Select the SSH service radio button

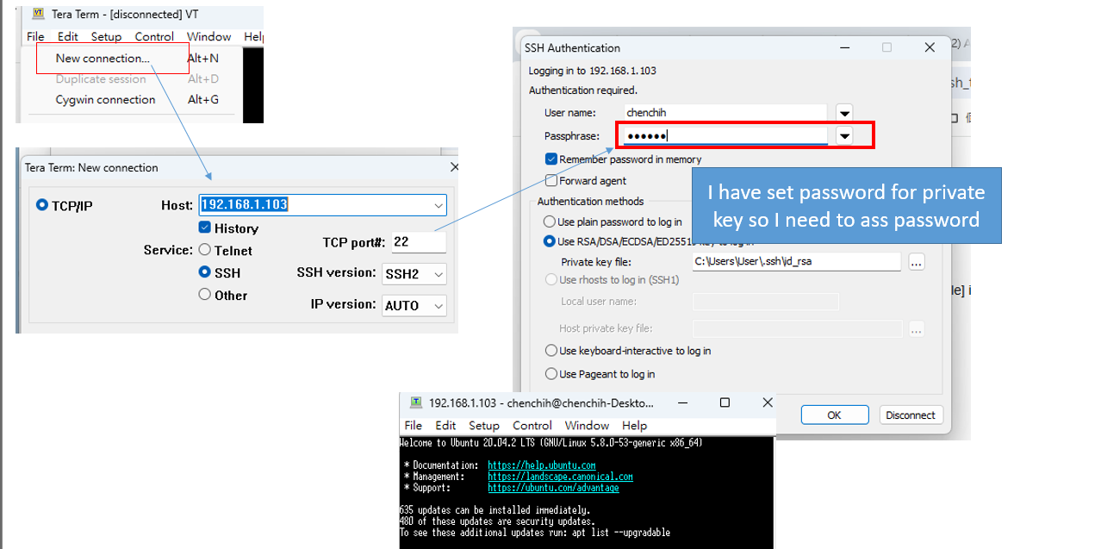(x=205, y=272)
